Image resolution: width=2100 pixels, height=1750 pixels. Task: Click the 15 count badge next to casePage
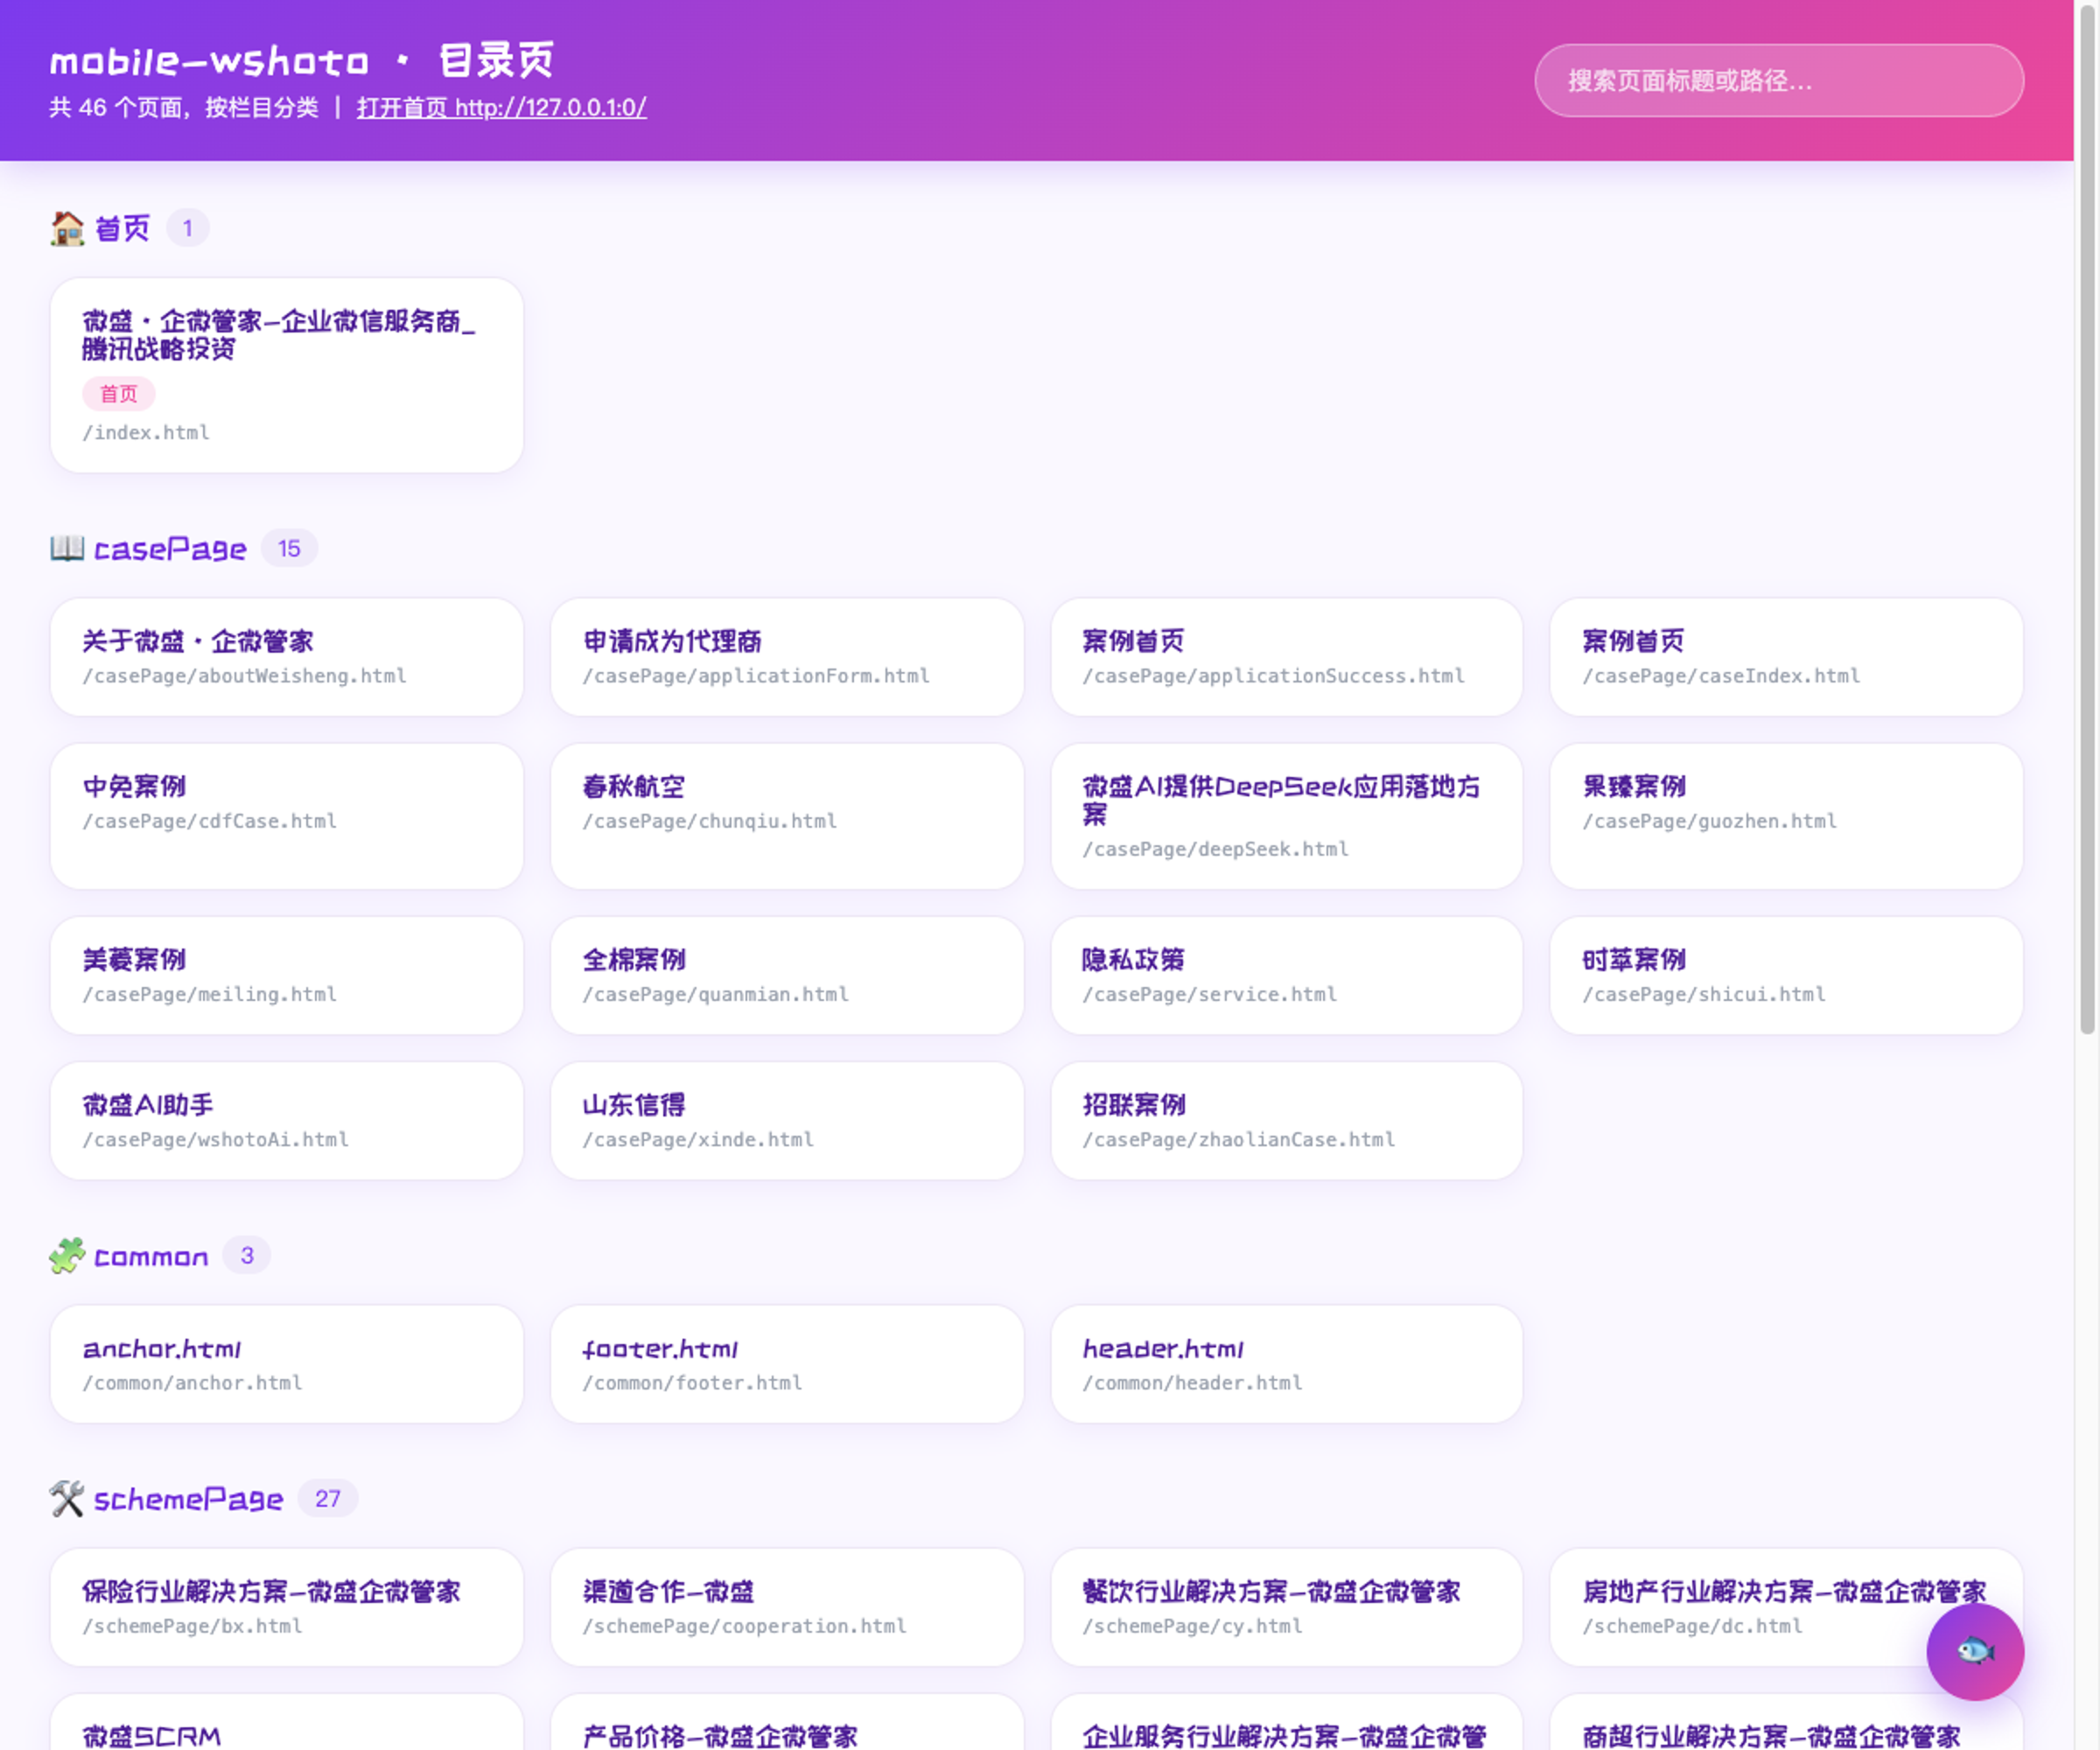(289, 548)
